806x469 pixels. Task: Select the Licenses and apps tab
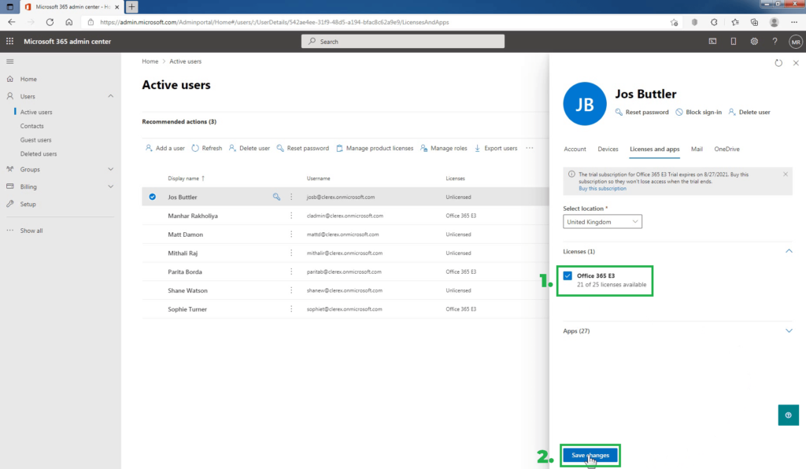(x=654, y=149)
